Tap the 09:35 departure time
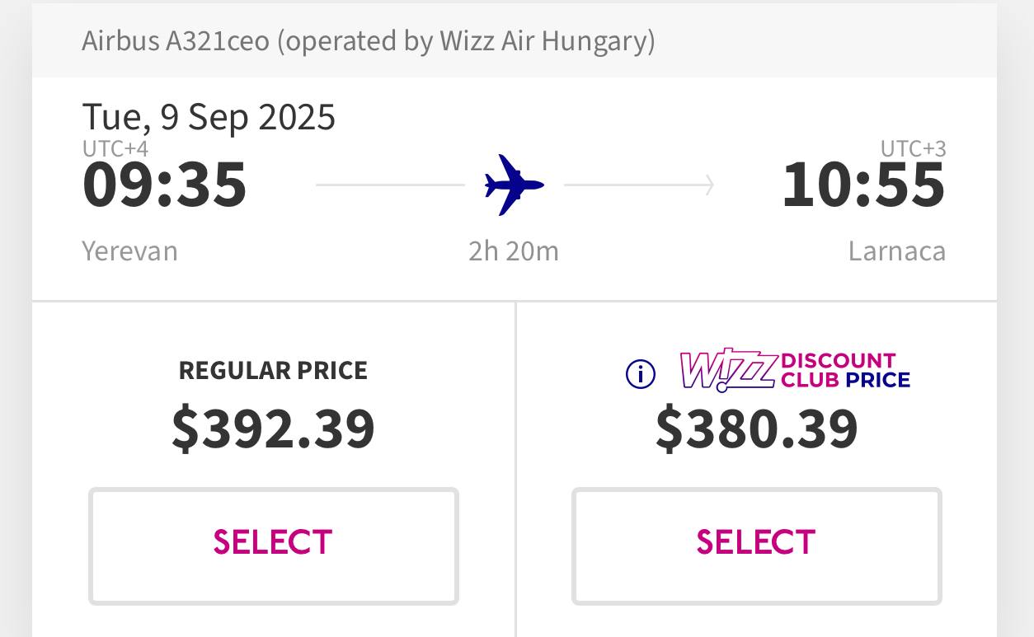 [165, 185]
